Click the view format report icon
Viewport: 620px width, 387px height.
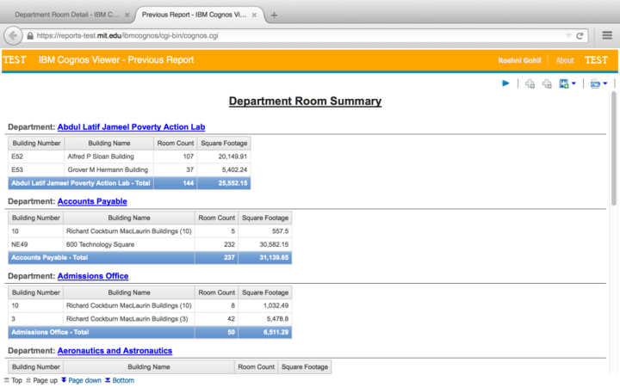[x=595, y=83]
